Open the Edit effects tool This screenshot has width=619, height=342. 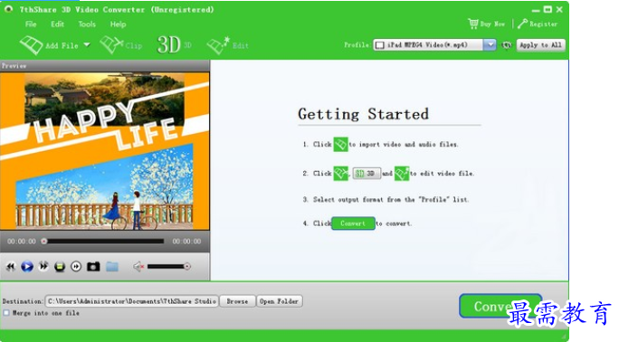(x=228, y=45)
